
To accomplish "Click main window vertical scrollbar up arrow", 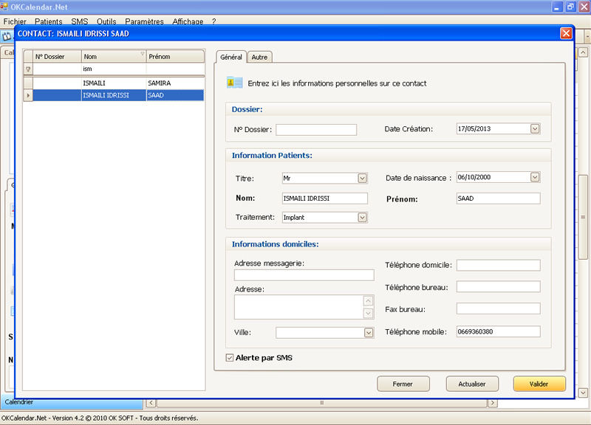I will [x=583, y=52].
